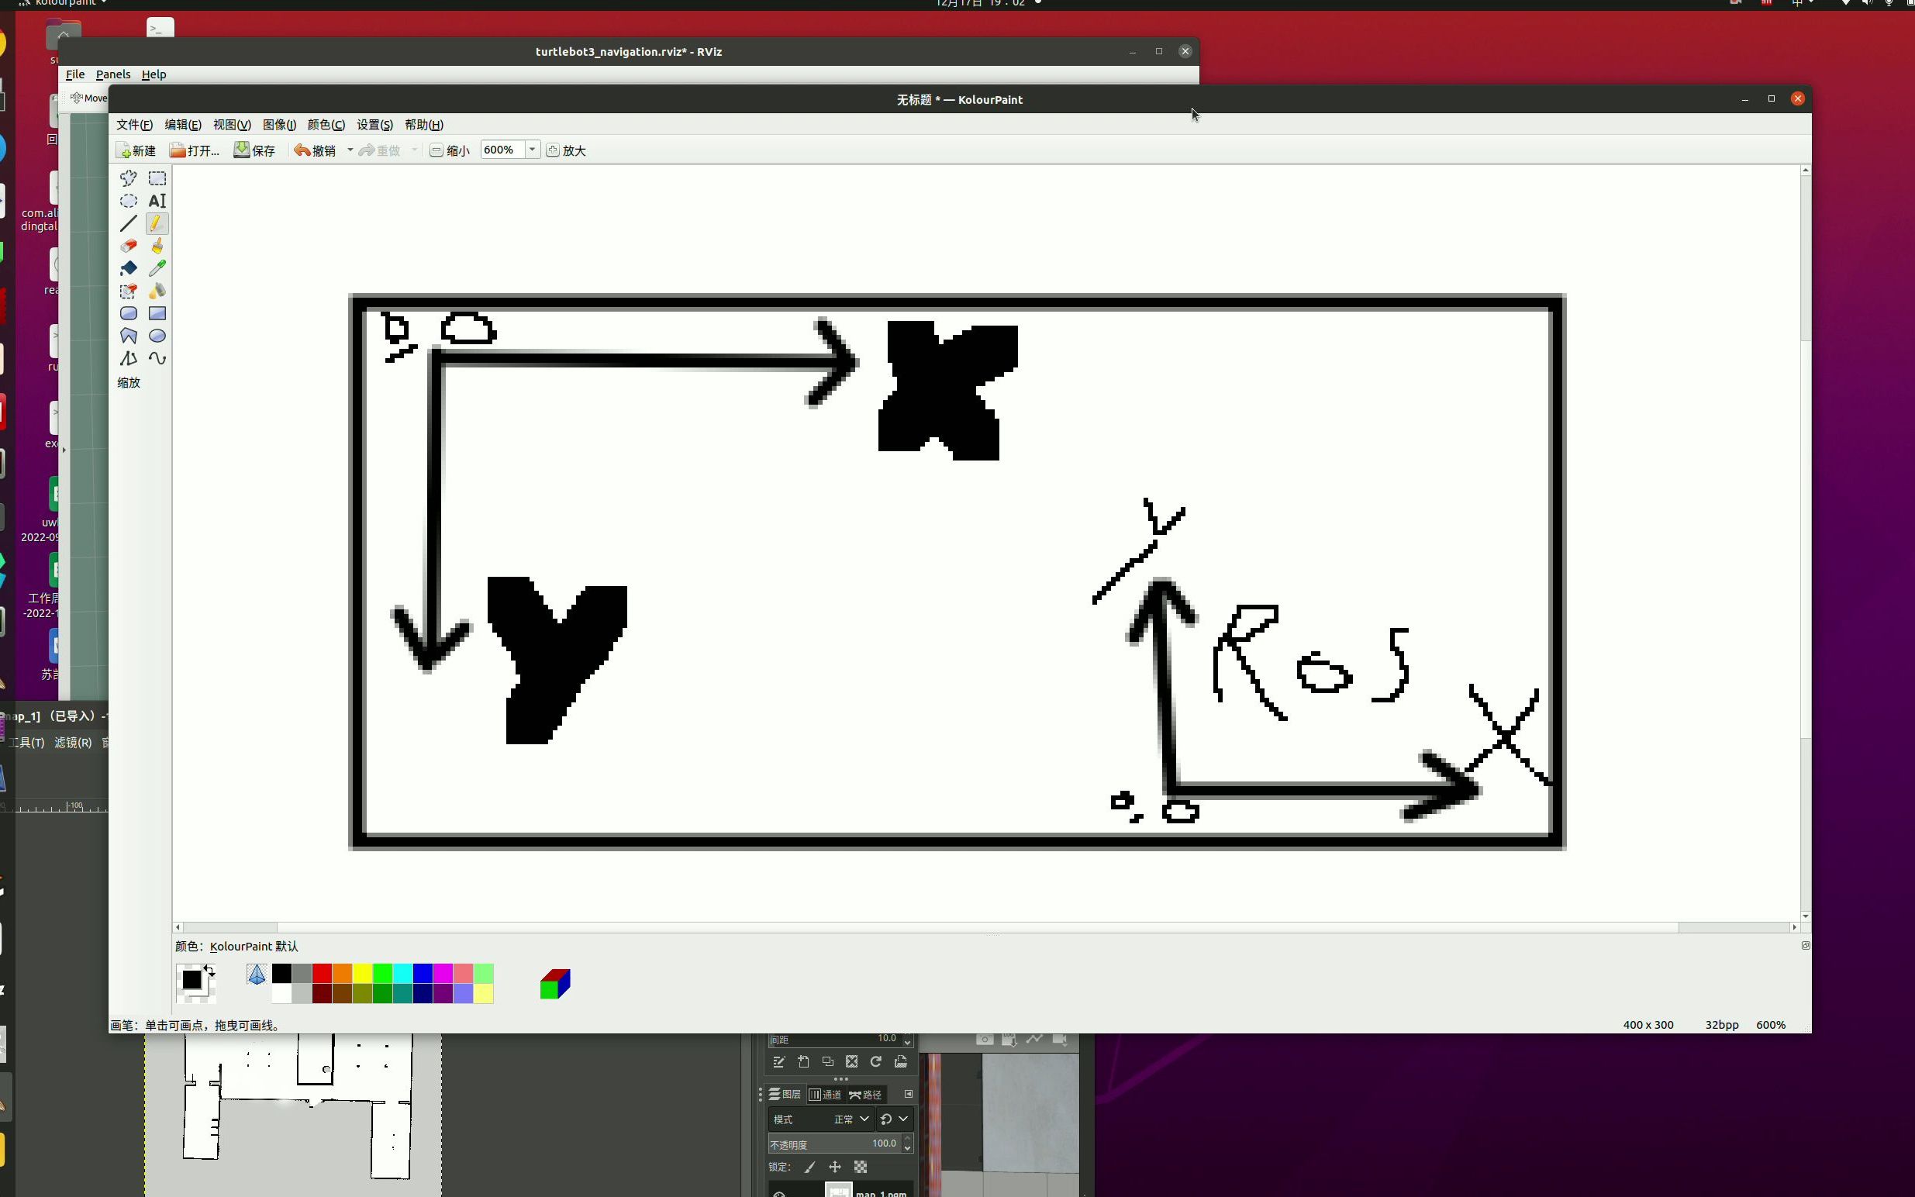Click the 缩小 zoom out button
This screenshot has width=1915, height=1197.
[450, 150]
